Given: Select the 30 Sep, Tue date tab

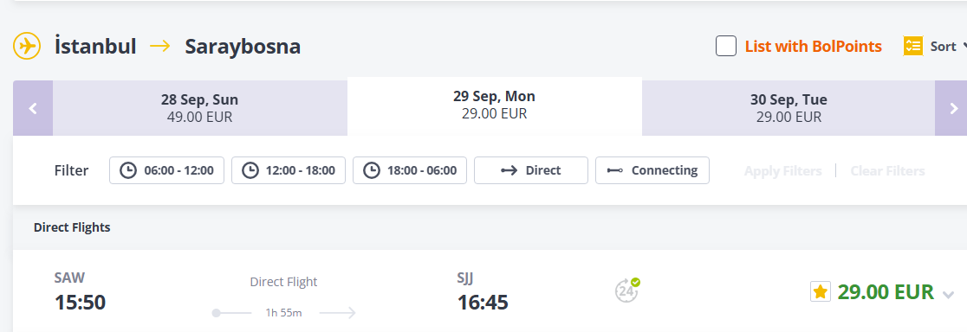Looking at the screenshot, I should [x=789, y=108].
